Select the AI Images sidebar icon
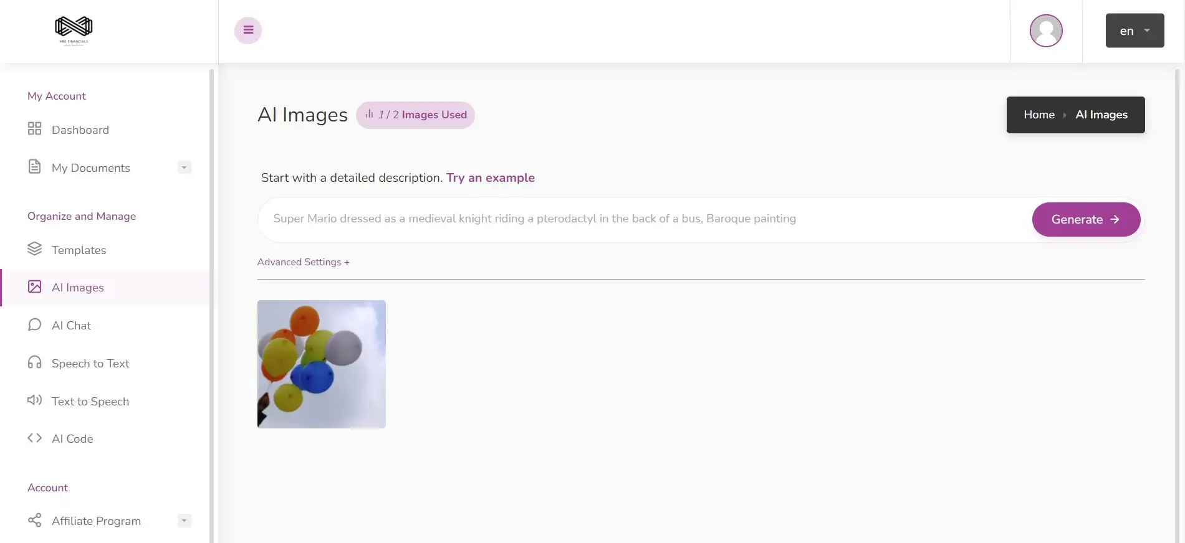The width and height of the screenshot is (1185, 543). [x=34, y=286]
